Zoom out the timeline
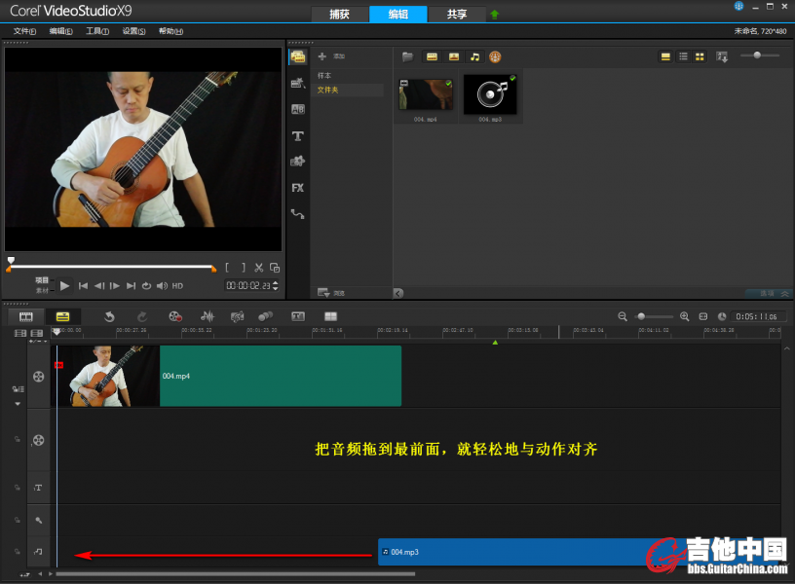This screenshot has width=795, height=584. [623, 317]
